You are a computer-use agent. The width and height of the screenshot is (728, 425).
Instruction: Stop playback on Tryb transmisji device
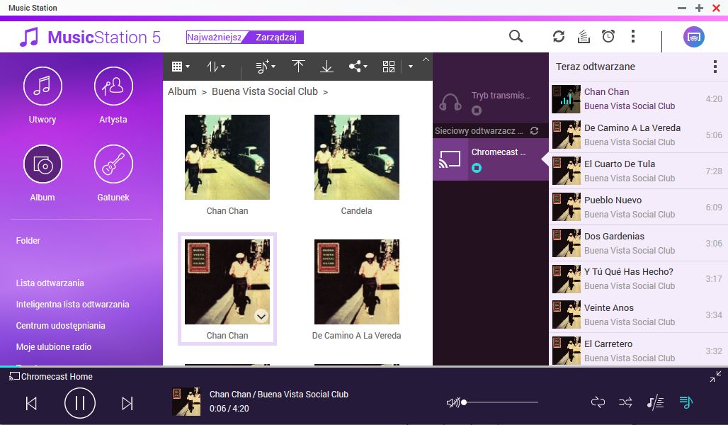click(x=477, y=110)
